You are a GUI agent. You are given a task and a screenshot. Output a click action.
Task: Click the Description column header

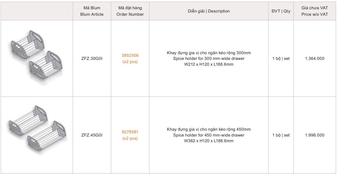209,11
